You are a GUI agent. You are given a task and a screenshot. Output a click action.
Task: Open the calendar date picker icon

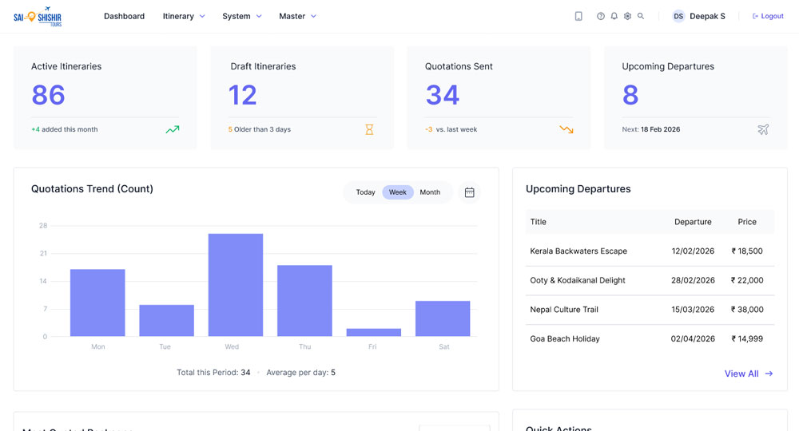tap(469, 192)
